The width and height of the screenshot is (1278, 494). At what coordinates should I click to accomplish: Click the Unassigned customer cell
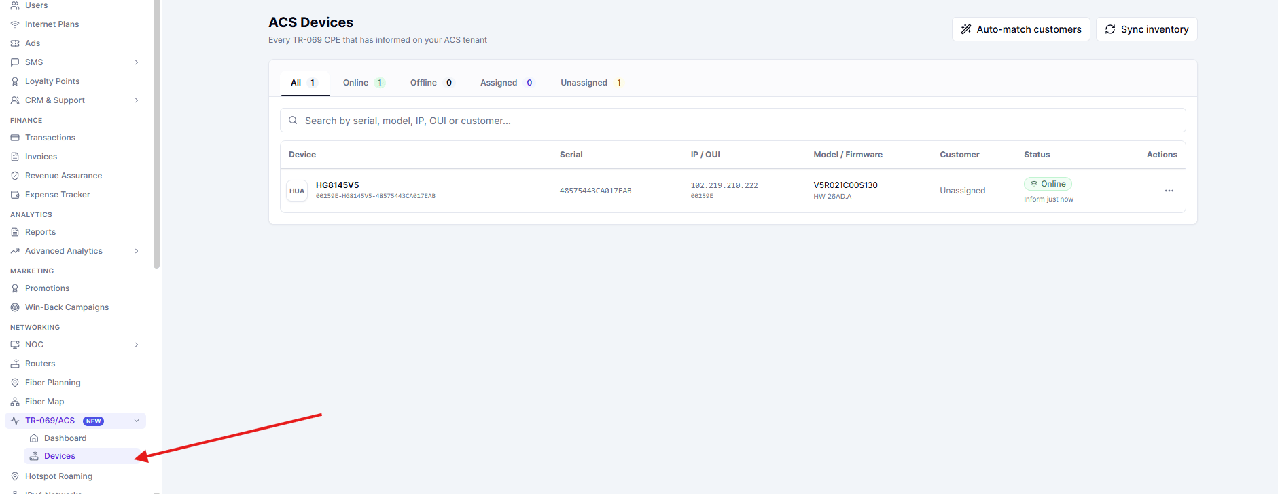click(x=962, y=191)
